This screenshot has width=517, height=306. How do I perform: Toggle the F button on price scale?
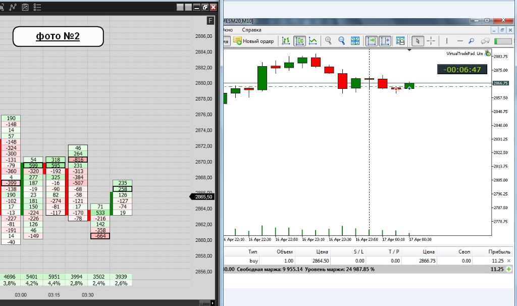click(211, 21)
